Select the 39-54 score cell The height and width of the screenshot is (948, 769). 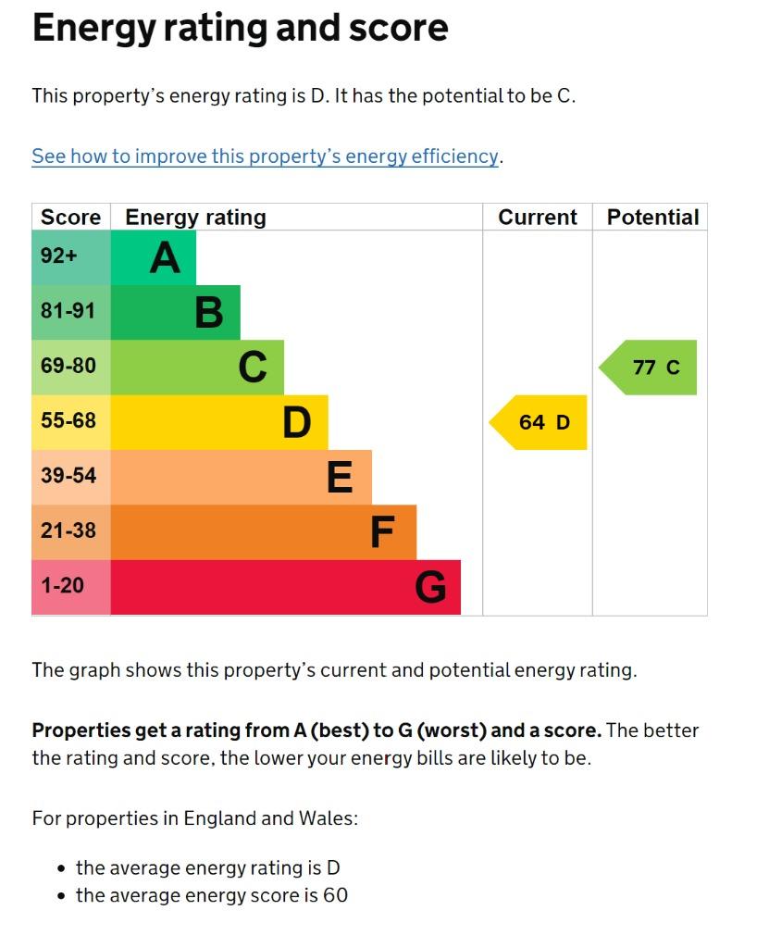[71, 478]
